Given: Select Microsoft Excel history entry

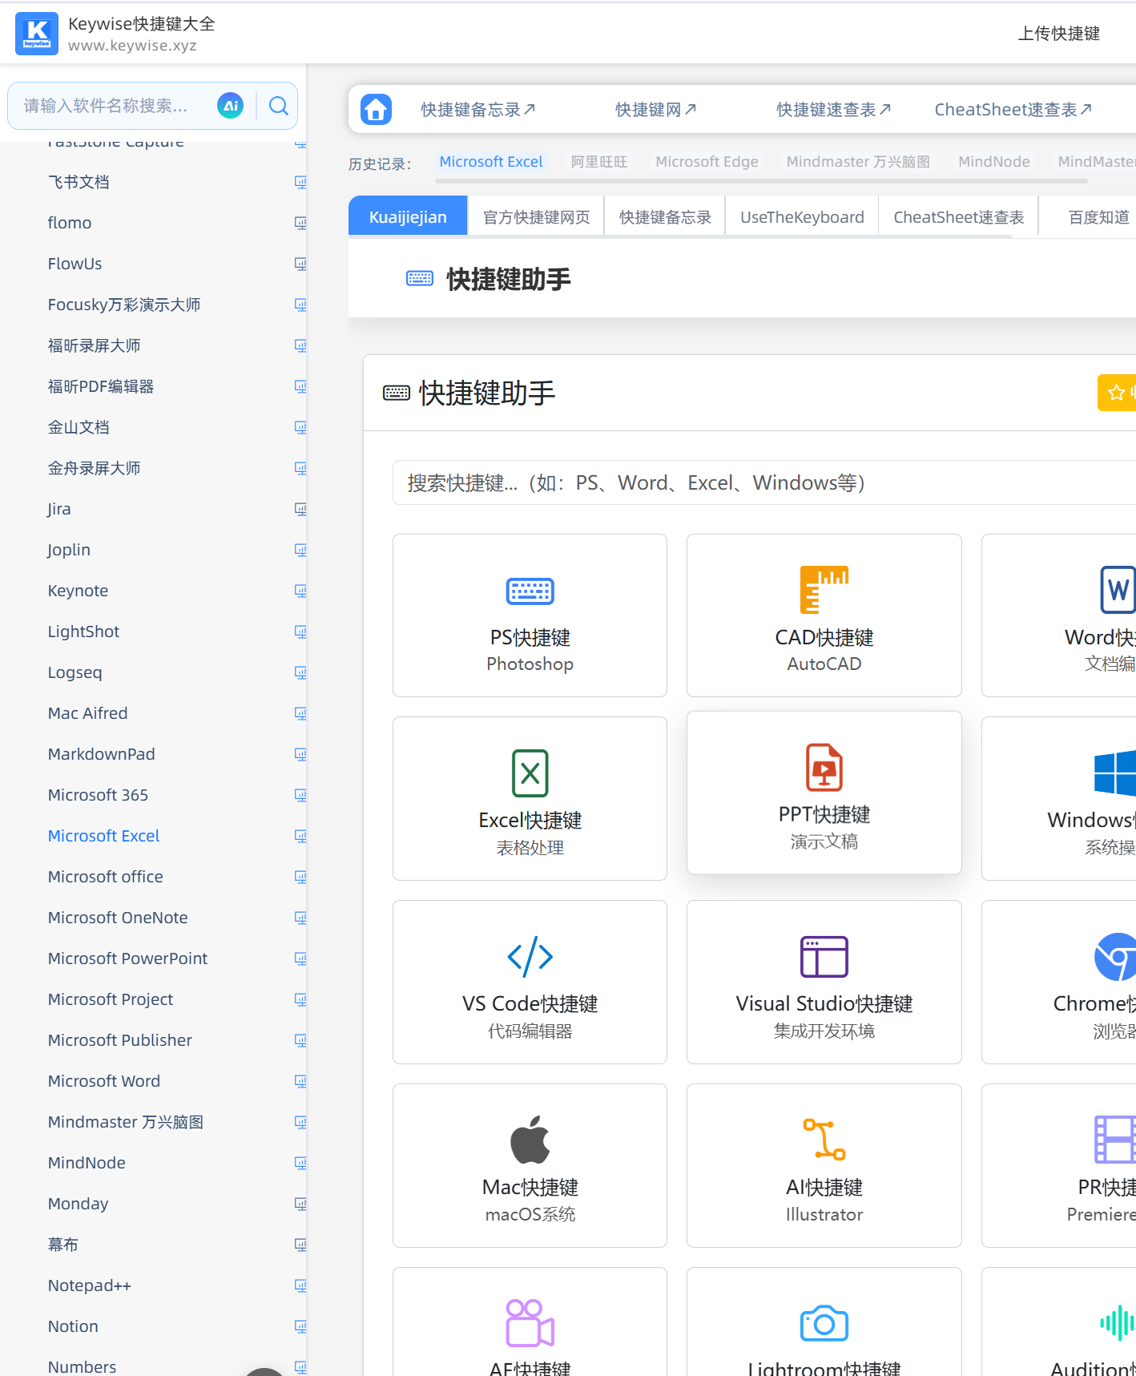Looking at the screenshot, I should tap(491, 161).
